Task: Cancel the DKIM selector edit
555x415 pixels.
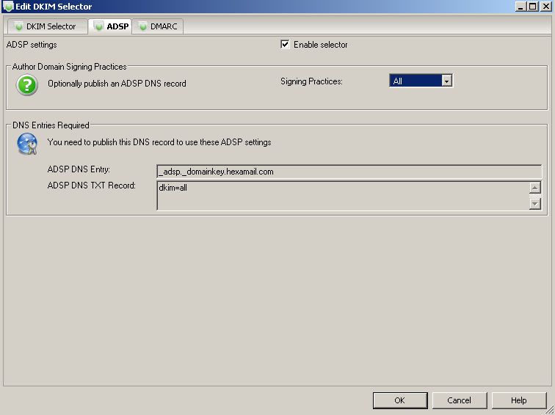Action: point(459,400)
